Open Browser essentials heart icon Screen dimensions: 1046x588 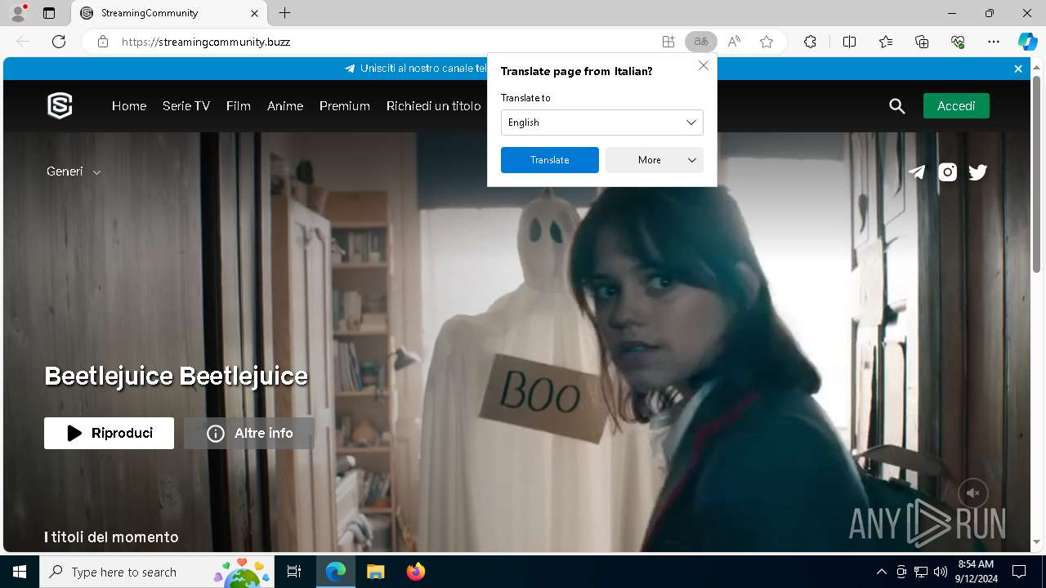pyautogui.click(x=958, y=42)
